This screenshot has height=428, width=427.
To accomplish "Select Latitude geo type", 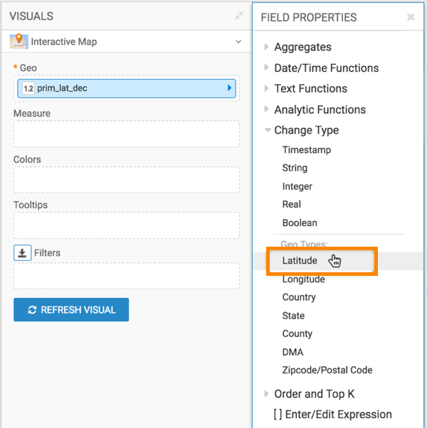I will (x=300, y=261).
